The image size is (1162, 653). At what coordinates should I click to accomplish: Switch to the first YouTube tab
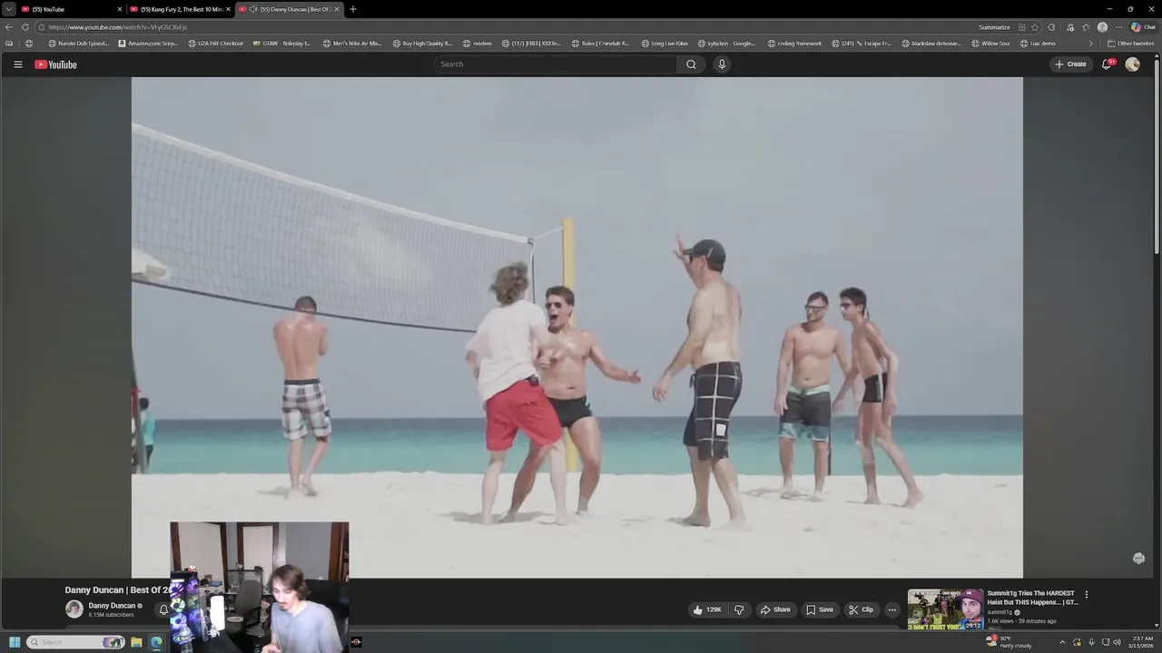pyautogui.click(x=70, y=9)
